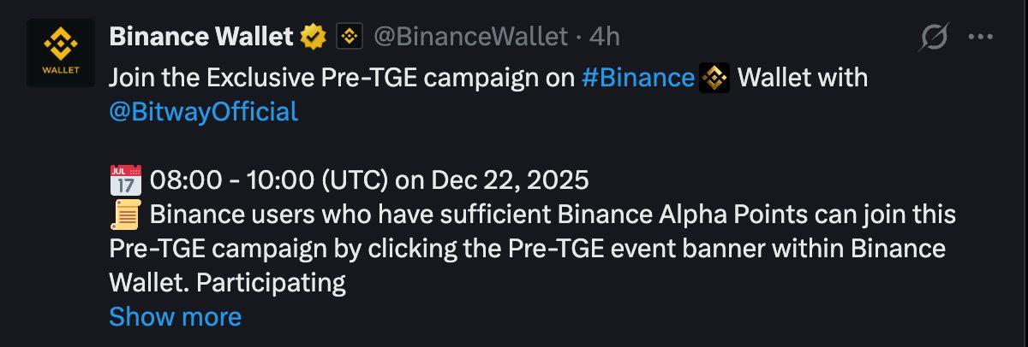
Task: Click the scroll emoji before Binance users
Action: click(126, 215)
